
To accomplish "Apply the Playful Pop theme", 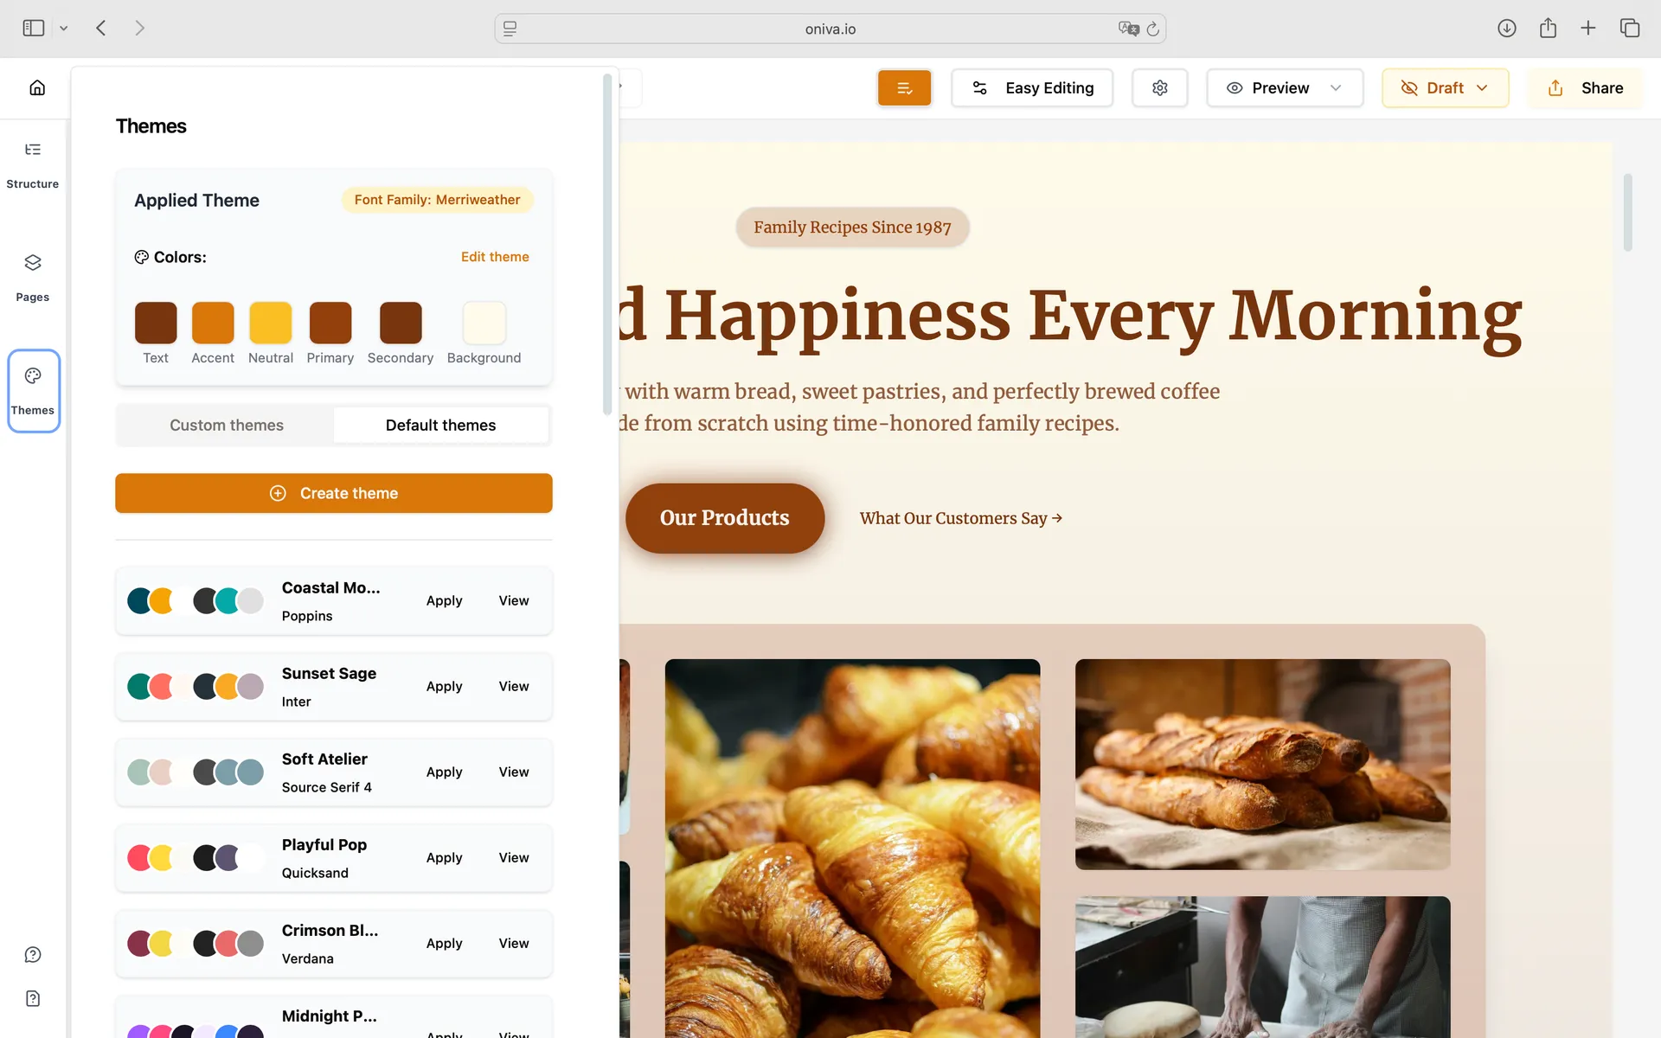I will [445, 857].
